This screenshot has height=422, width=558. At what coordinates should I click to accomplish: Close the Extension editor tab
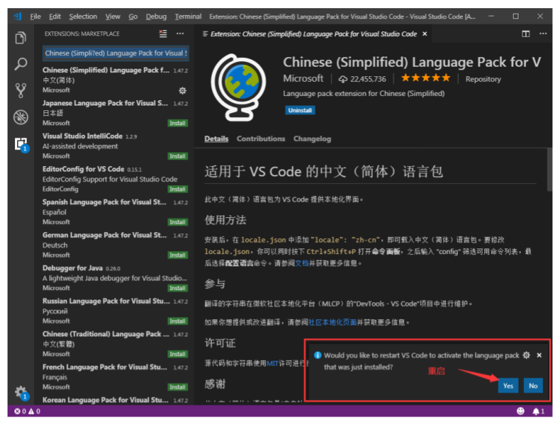tap(425, 34)
